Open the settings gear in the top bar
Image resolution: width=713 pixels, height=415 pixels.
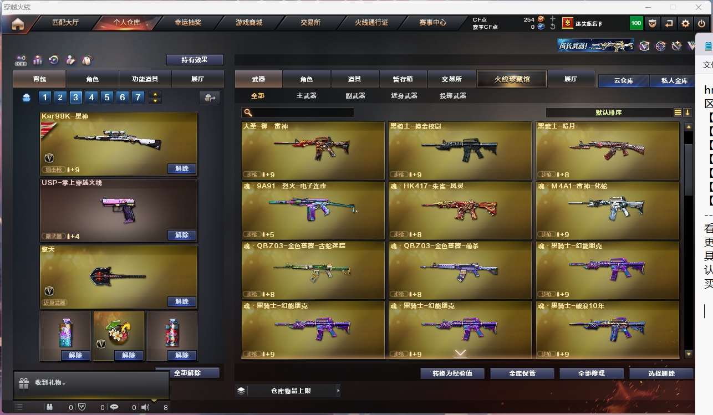pyautogui.click(x=686, y=23)
